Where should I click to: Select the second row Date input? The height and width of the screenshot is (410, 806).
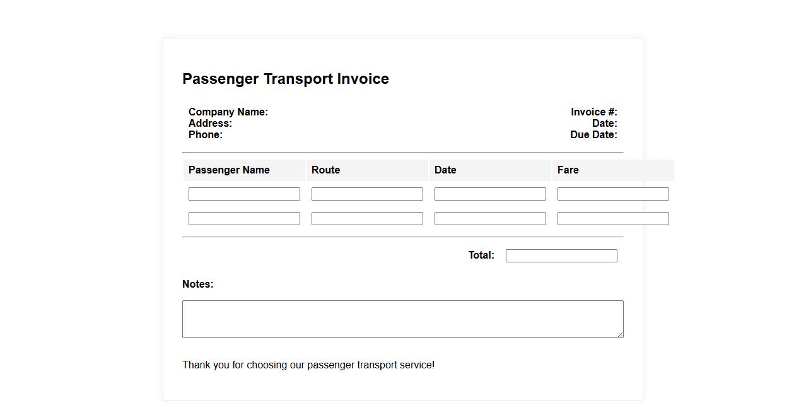click(490, 219)
